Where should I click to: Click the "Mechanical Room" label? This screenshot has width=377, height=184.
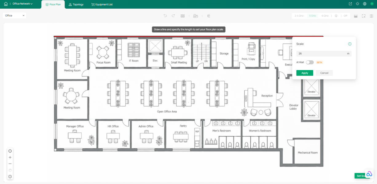[308, 153]
